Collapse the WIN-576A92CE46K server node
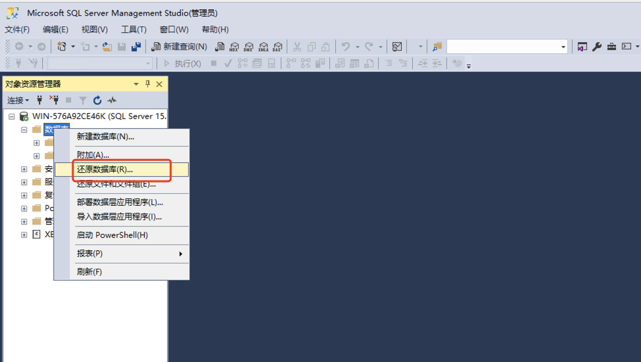Viewport: 641px width, 362px height. coord(12,116)
